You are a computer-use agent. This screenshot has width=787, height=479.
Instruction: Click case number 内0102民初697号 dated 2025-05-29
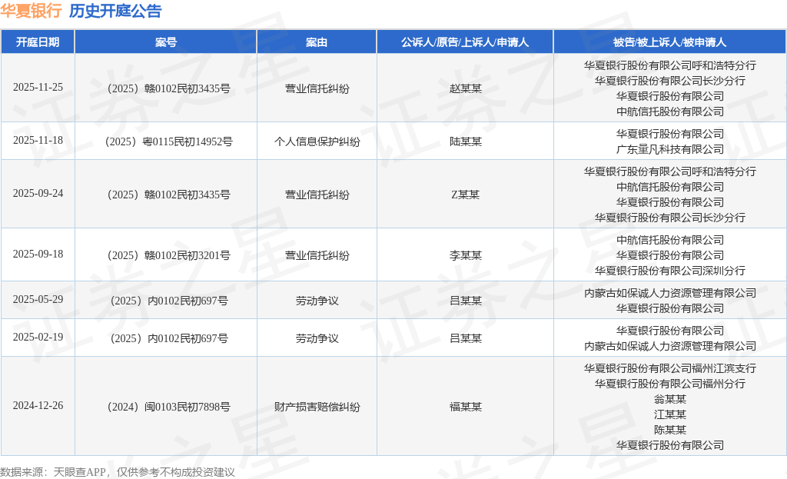tap(168, 301)
